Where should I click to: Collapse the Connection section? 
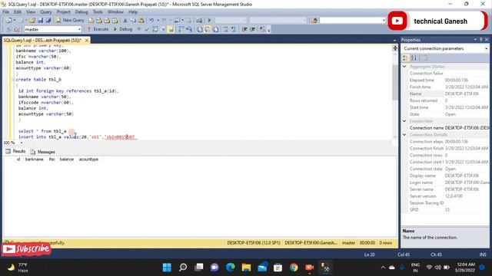(x=404, y=121)
